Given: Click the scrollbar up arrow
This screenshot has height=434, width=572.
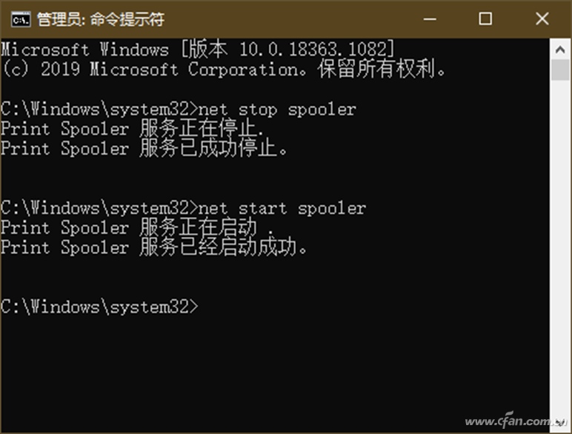Looking at the screenshot, I should [x=560, y=50].
